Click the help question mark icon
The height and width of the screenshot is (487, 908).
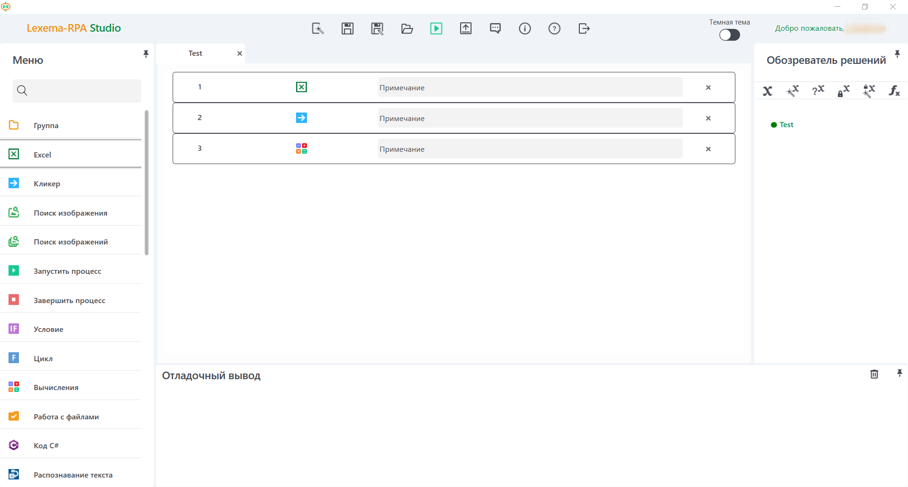coord(554,28)
